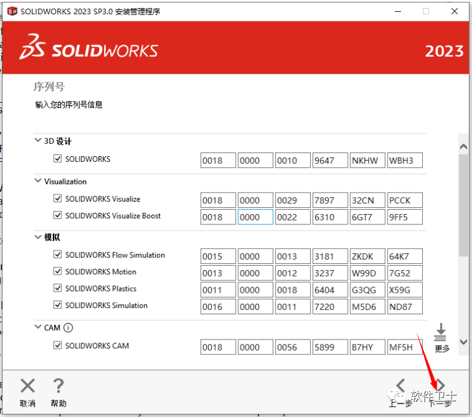The height and width of the screenshot is (417, 472).
Task: Click Flow Simulation field containing 64K7
Action: 405,256
